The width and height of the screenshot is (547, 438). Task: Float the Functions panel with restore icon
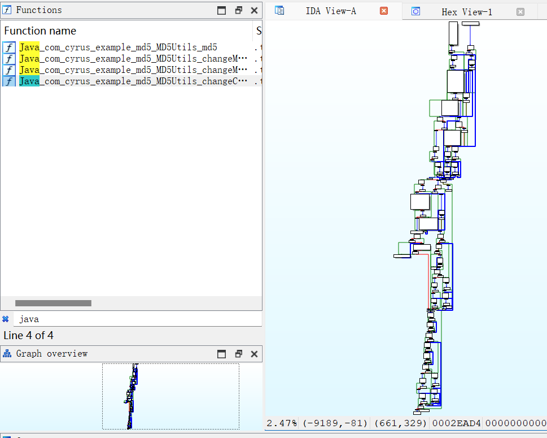pos(239,11)
